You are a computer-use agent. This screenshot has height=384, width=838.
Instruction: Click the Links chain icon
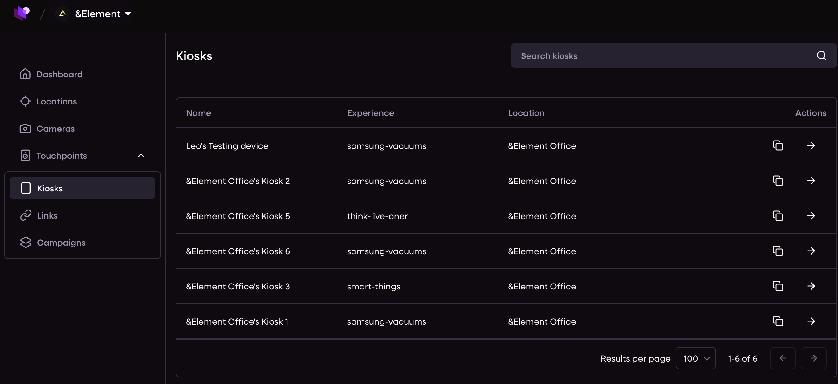click(26, 215)
